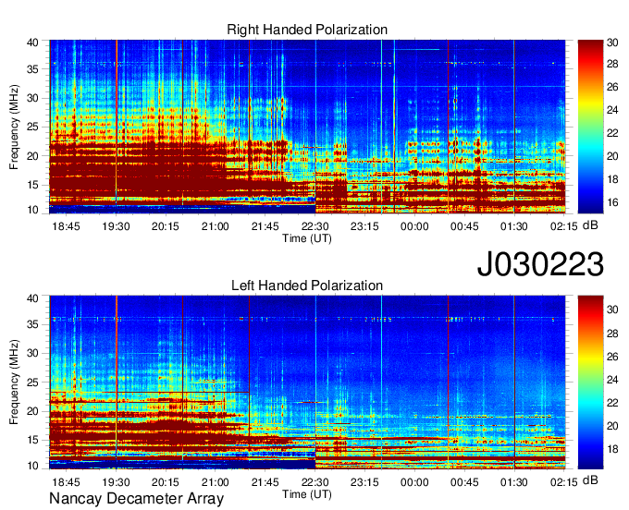Click the 28 label on the top color bar
The image size is (629, 510).
click(612, 64)
